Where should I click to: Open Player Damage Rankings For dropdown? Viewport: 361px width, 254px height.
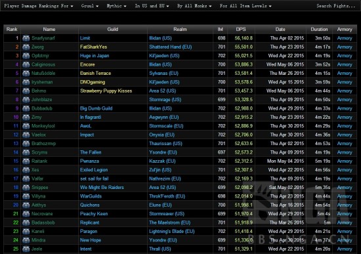39,6
